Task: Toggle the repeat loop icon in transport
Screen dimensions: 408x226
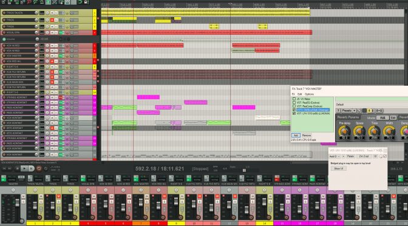Action: tap(46, 168)
